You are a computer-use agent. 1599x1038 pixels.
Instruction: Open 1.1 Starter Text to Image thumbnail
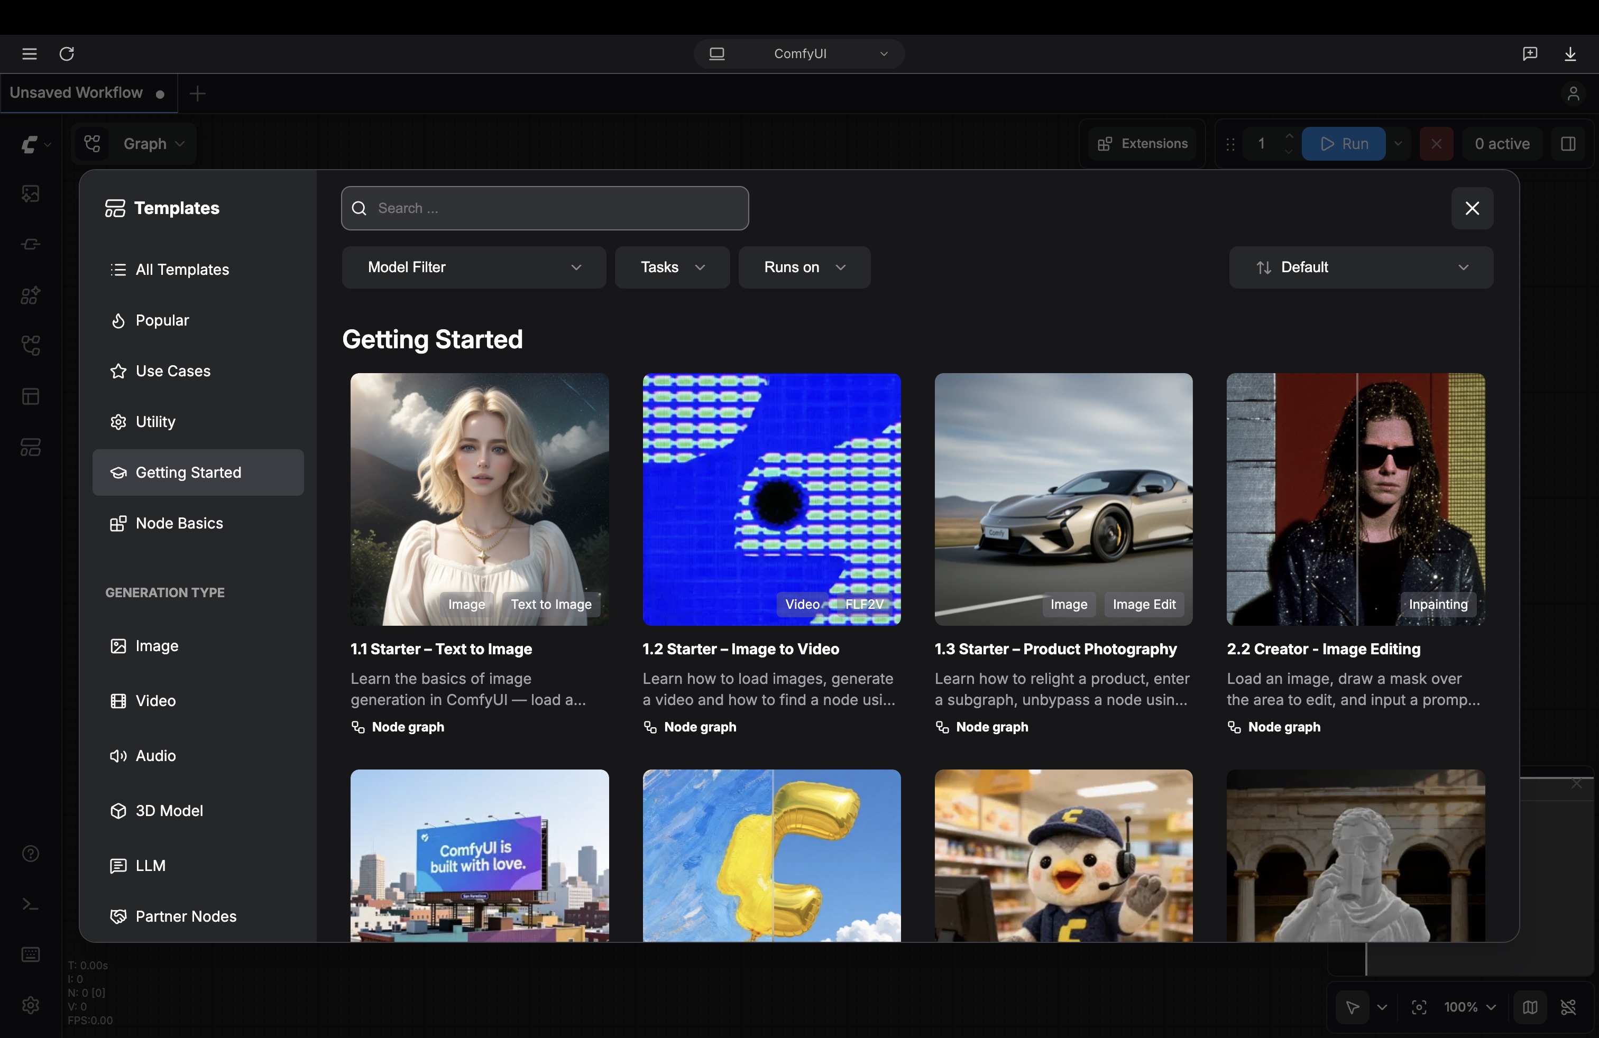click(x=480, y=499)
